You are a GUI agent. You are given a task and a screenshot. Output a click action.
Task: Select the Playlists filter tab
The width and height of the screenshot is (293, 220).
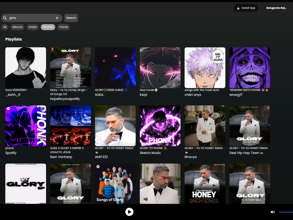(x=48, y=27)
